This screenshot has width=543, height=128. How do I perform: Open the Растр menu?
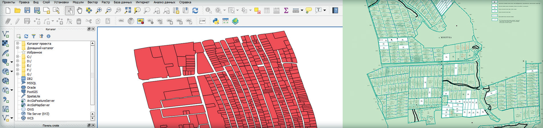click(x=105, y=2)
